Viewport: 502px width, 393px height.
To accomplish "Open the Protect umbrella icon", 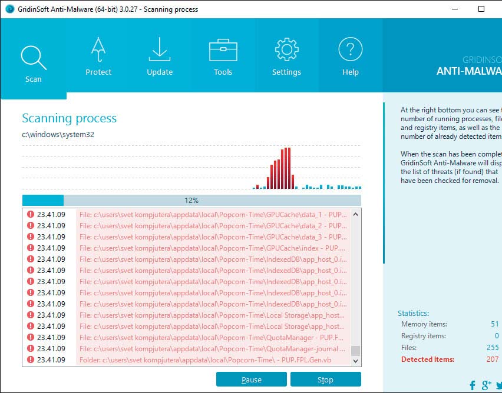I will click(x=98, y=49).
